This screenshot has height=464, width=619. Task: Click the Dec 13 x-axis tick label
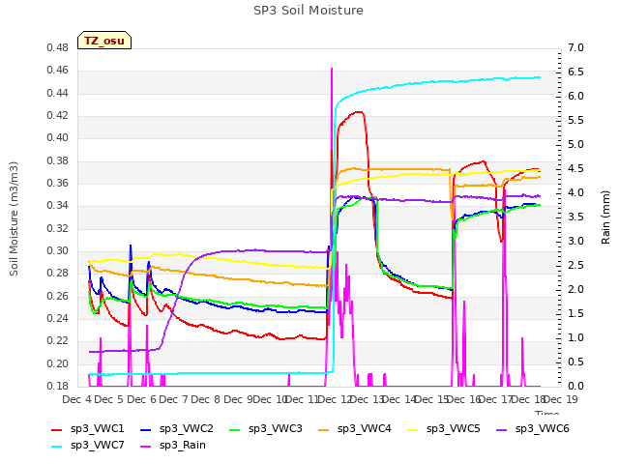[x=367, y=399]
